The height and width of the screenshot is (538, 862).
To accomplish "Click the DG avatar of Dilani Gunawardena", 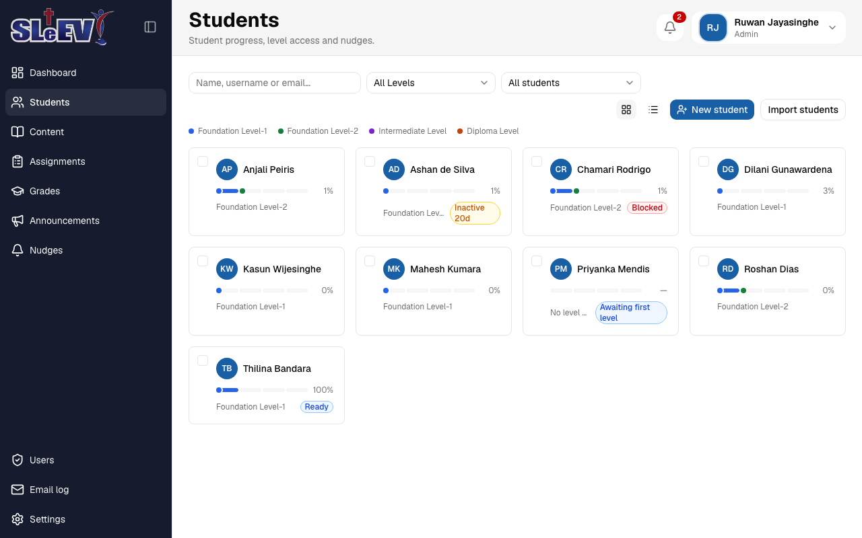I will pyautogui.click(x=728, y=169).
